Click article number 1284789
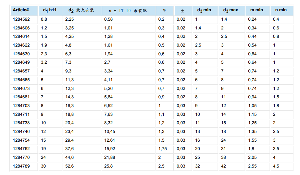The image size is (300, 175). [x=21, y=166]
